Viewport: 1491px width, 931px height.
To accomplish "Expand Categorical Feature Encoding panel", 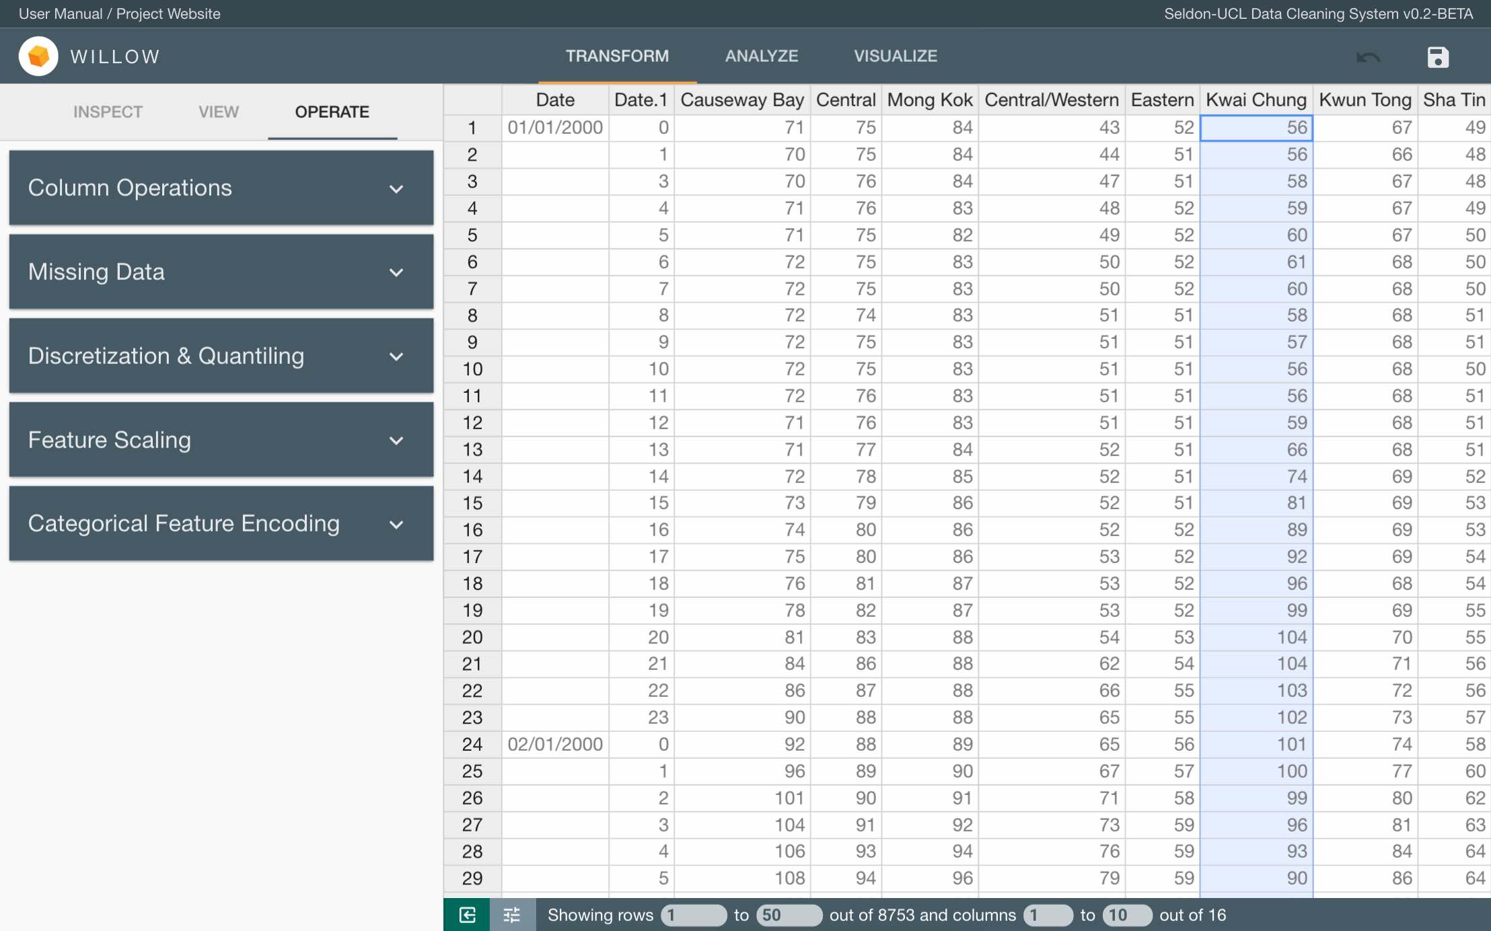I will click(x=221, y=523).
